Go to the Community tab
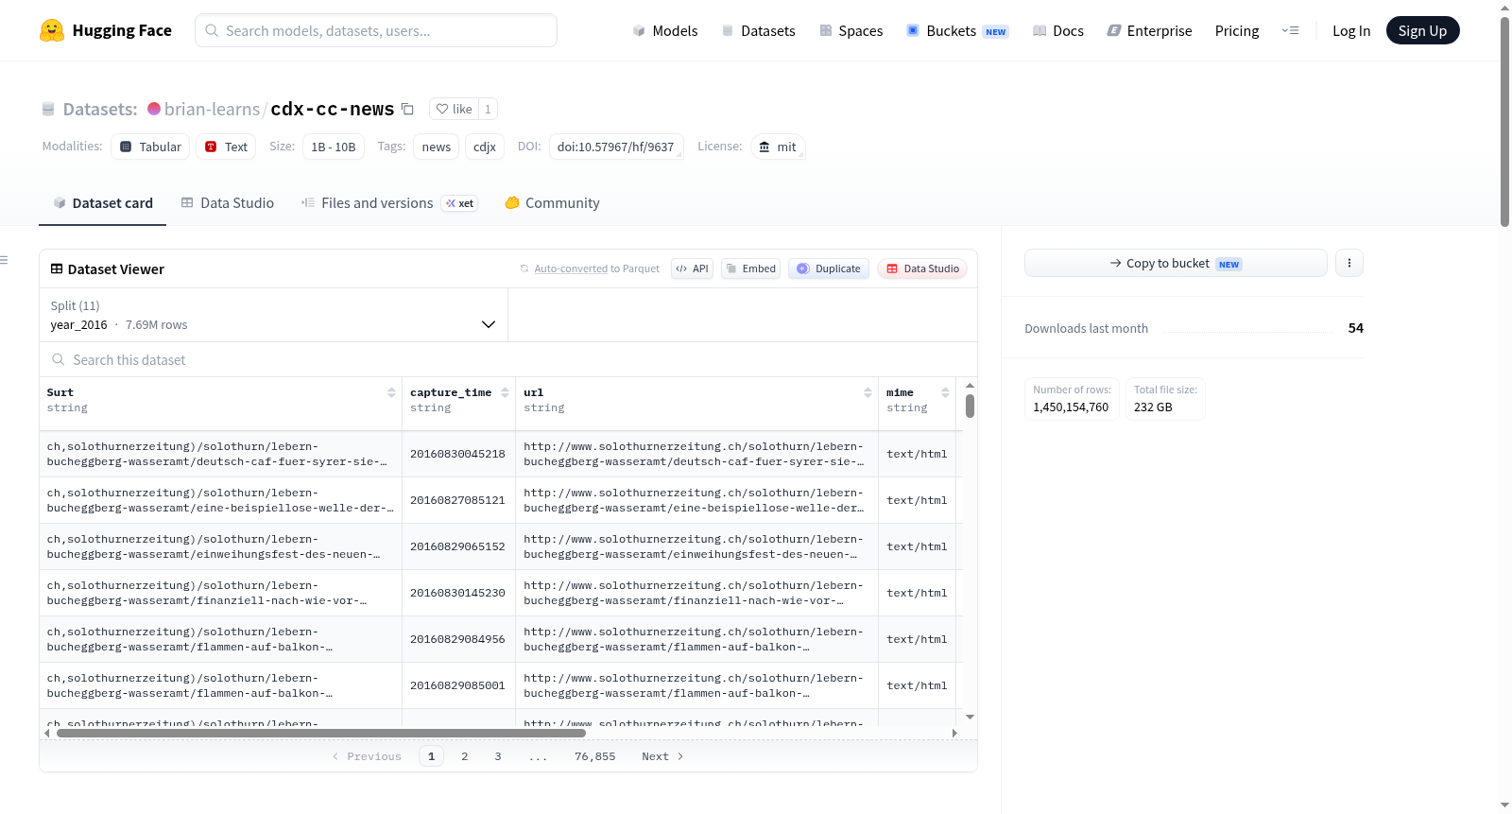This screenshot has height=814, width=1512. (552, 202)
